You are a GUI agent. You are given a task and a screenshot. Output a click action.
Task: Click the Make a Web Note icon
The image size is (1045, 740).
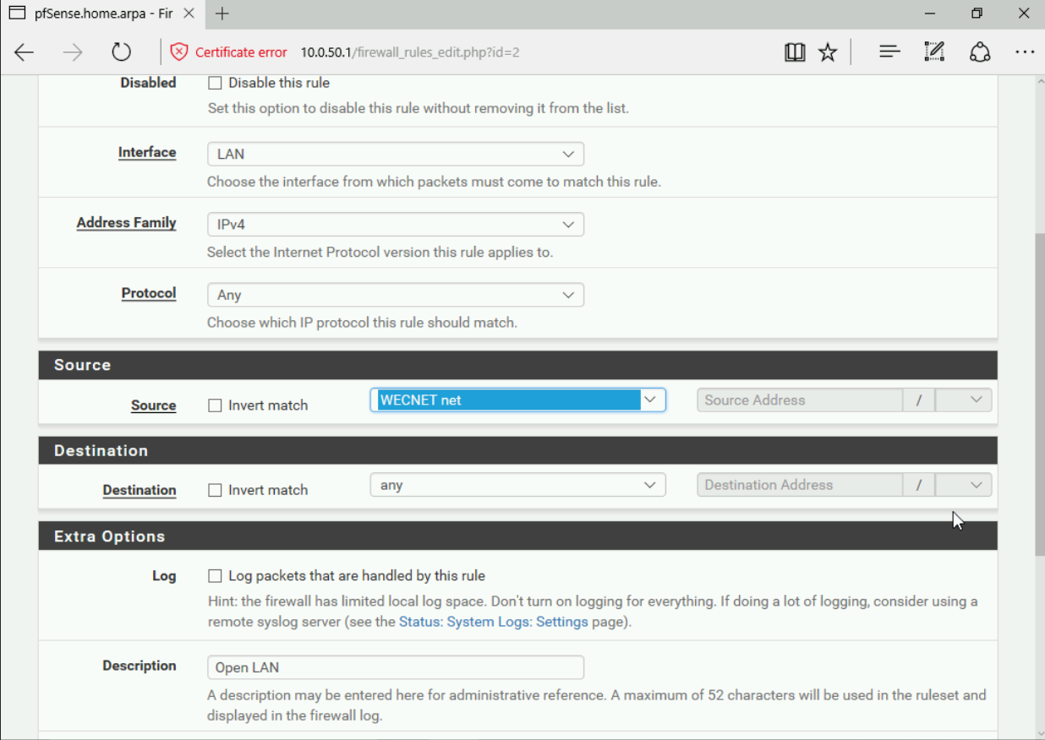click(x=934, y=52)
